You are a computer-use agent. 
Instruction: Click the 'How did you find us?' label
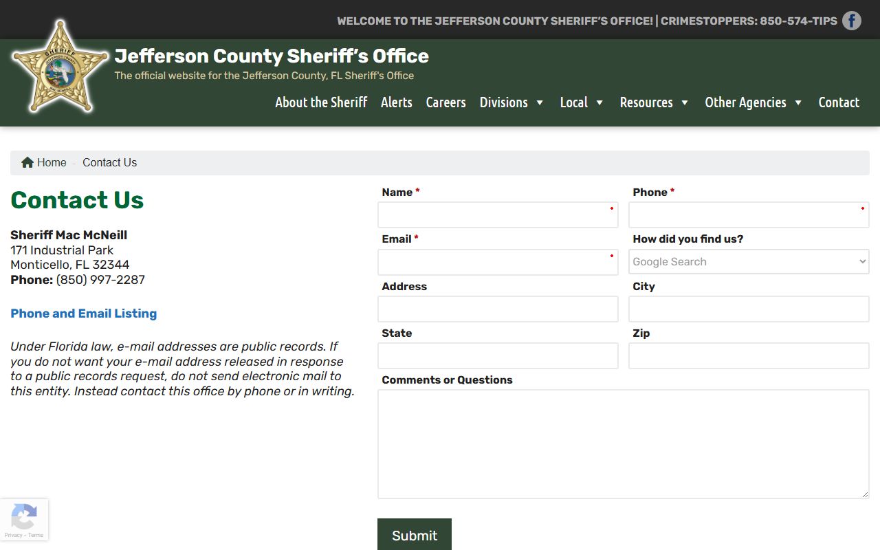687,239
